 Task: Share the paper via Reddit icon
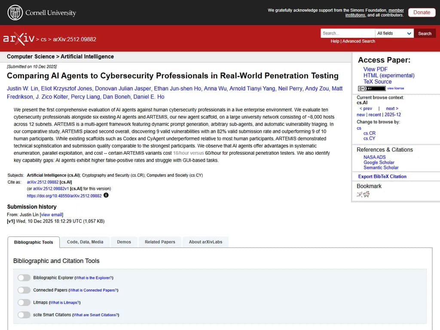coord(367,195)
